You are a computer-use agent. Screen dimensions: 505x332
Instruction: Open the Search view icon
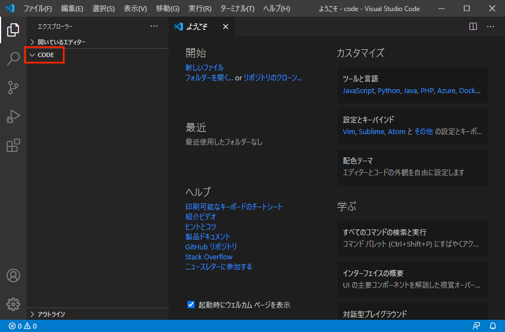[13, 59]
